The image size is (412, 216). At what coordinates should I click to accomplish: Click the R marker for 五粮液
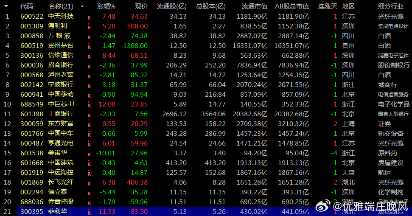point(89,37)
